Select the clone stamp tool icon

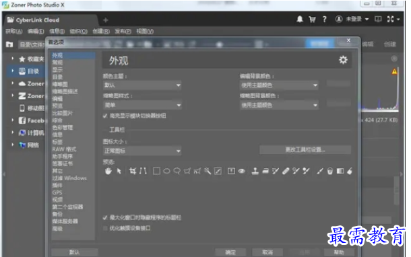pyautogui.click(x=255, y=171)
